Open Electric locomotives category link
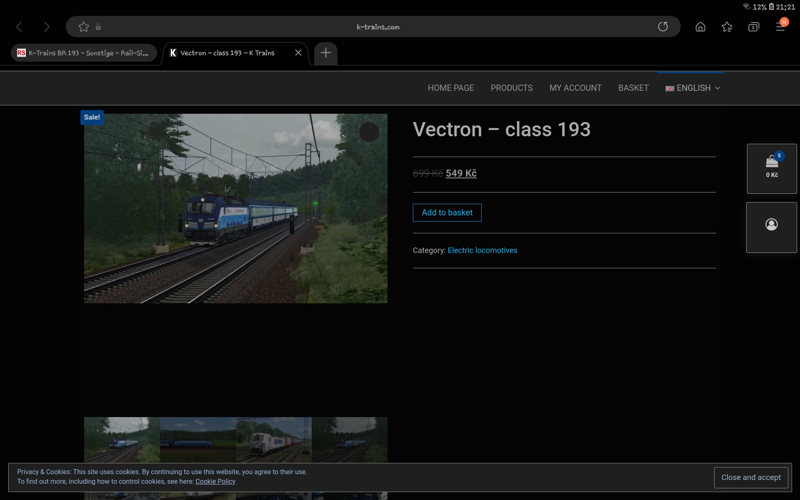 coord(482,250)
